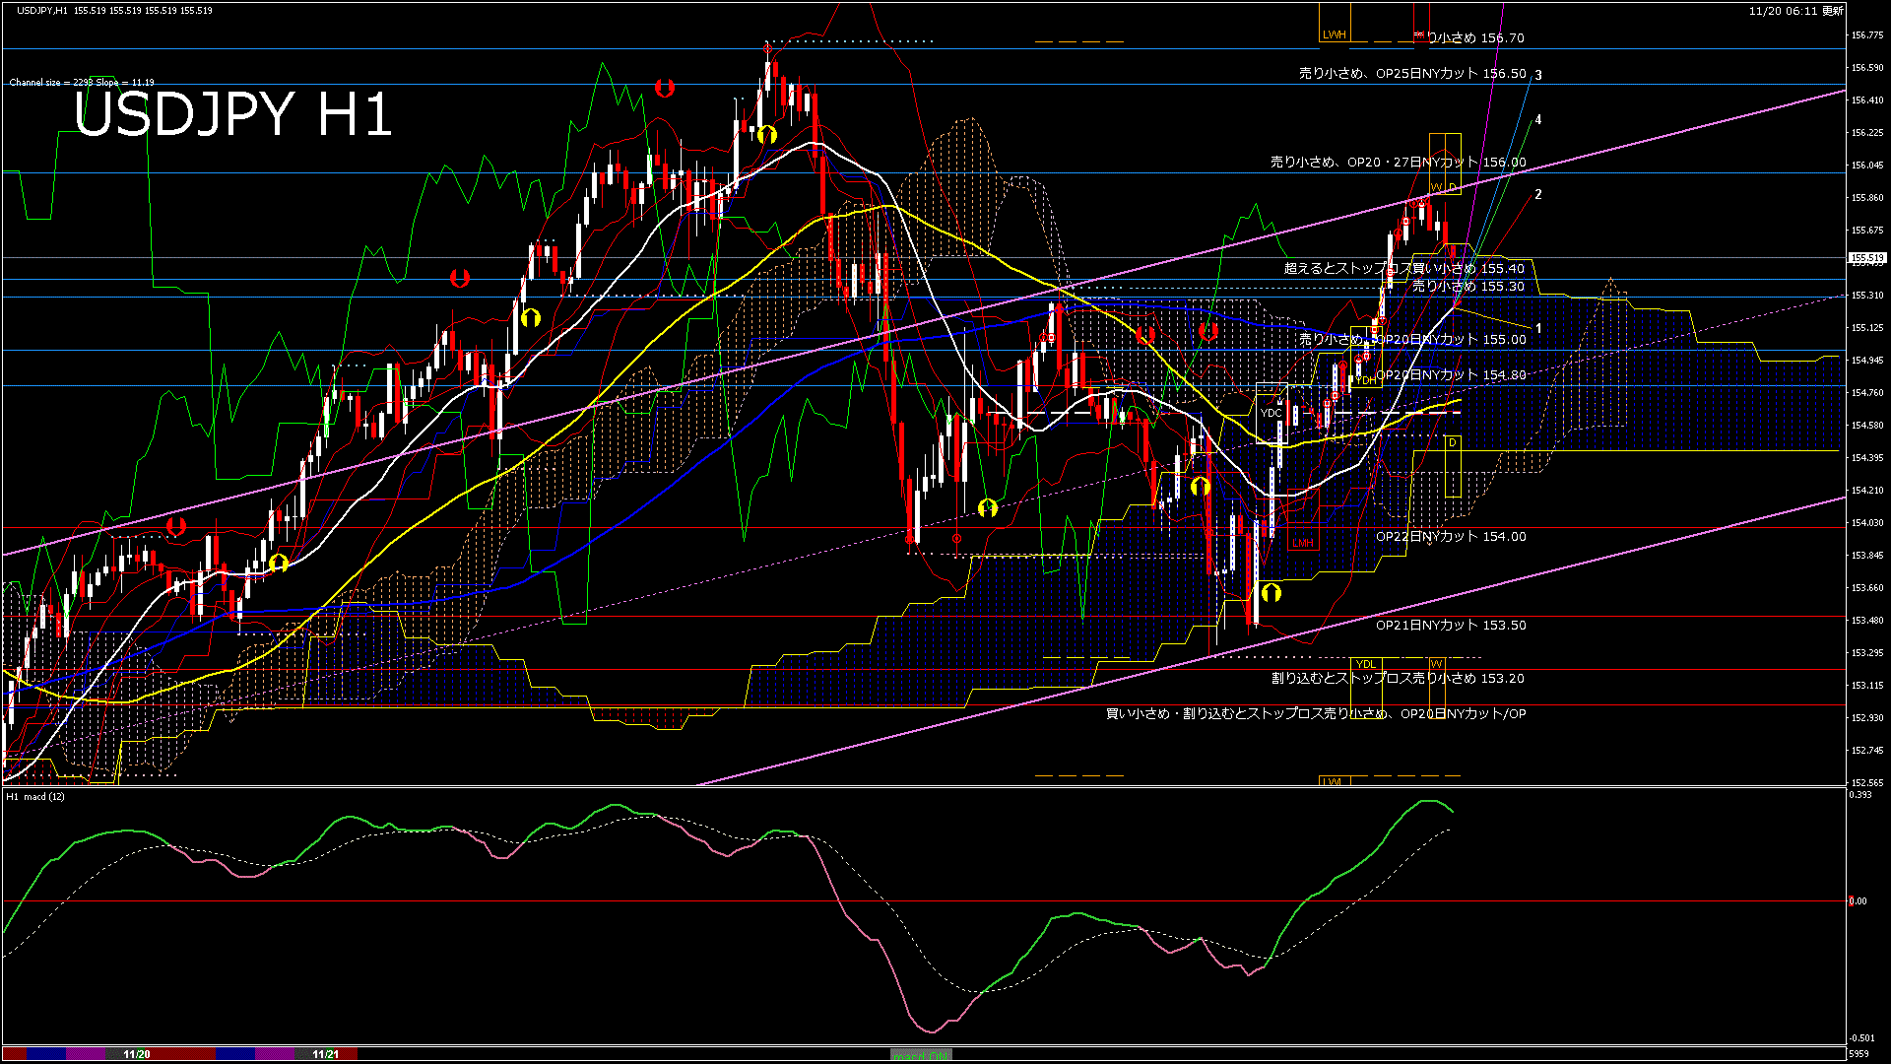The width and height of the screenshot is (1891, 1064).
Task: Click the topmost red down-arrow signal marker
Action: [665, 88]
